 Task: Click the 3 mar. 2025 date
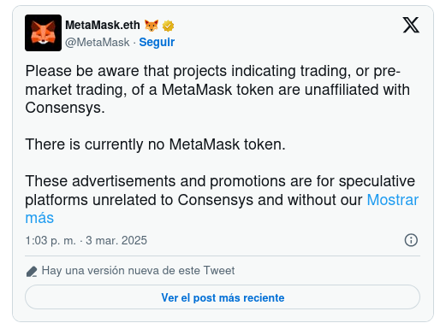[116, 240]
